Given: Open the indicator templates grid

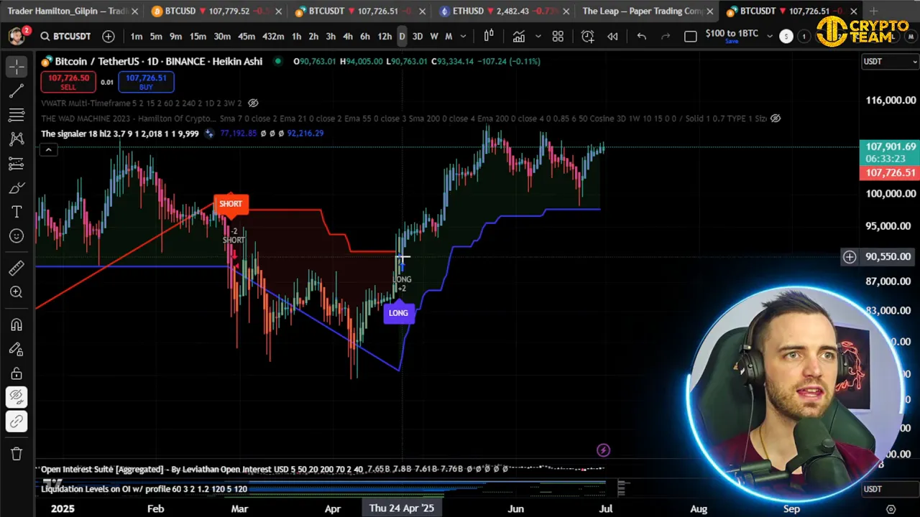Looking at the screenshot, I should click(x=558, y=37).
